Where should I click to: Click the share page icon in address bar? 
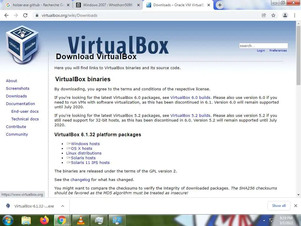pos(264,15)
